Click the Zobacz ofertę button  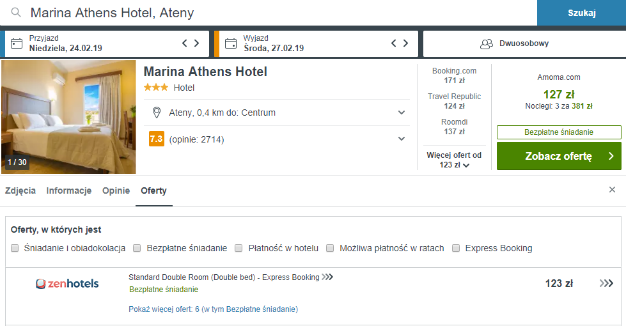point(559,156)
